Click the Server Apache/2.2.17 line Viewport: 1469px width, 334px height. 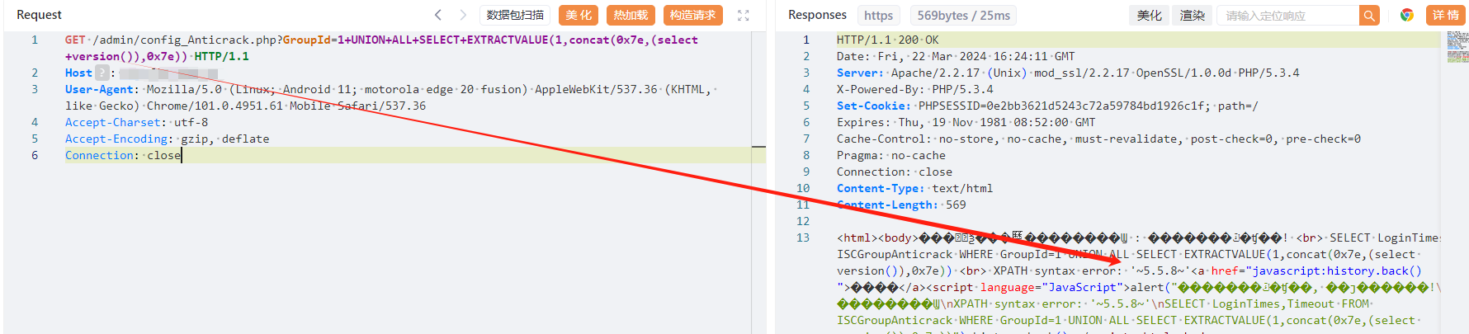point(1068,73)
